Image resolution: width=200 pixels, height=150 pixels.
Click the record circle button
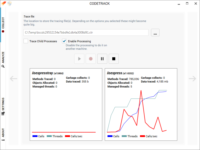click(x=91, y=59)
